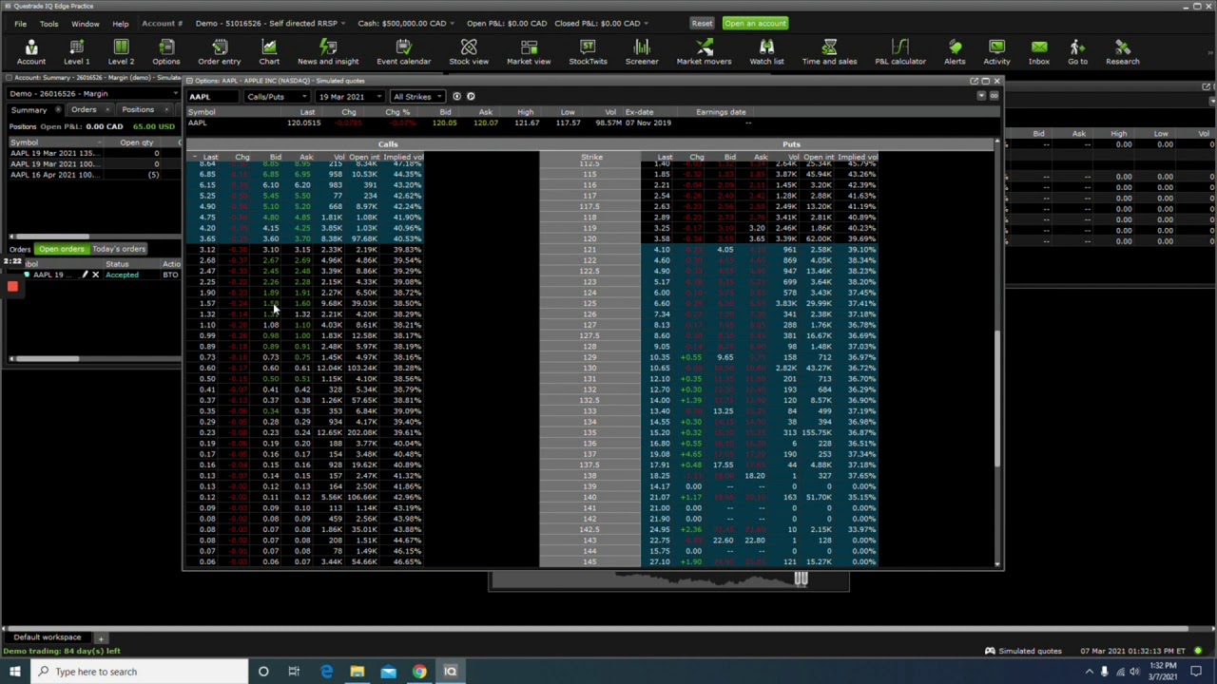Image resolution: width=1217 pixels, height=684 pixels.
Task: Sort calls by Implied vol column header
Action: 403,157
